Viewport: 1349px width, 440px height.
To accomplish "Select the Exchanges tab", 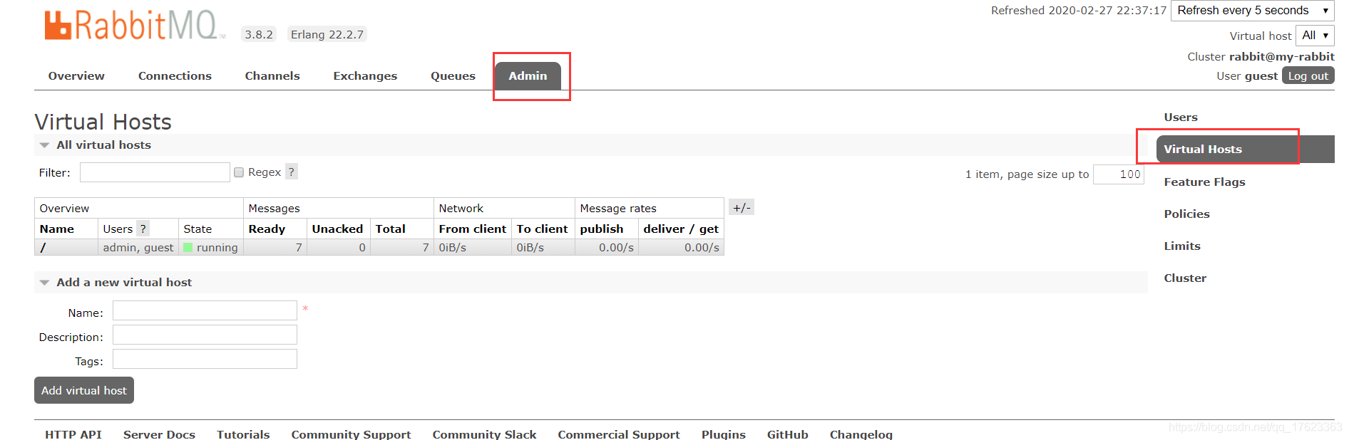I will [x=365, y=75].
